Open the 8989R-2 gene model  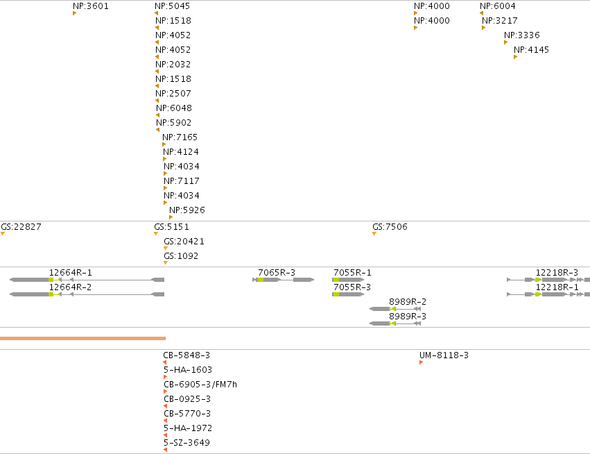point(395,309)
